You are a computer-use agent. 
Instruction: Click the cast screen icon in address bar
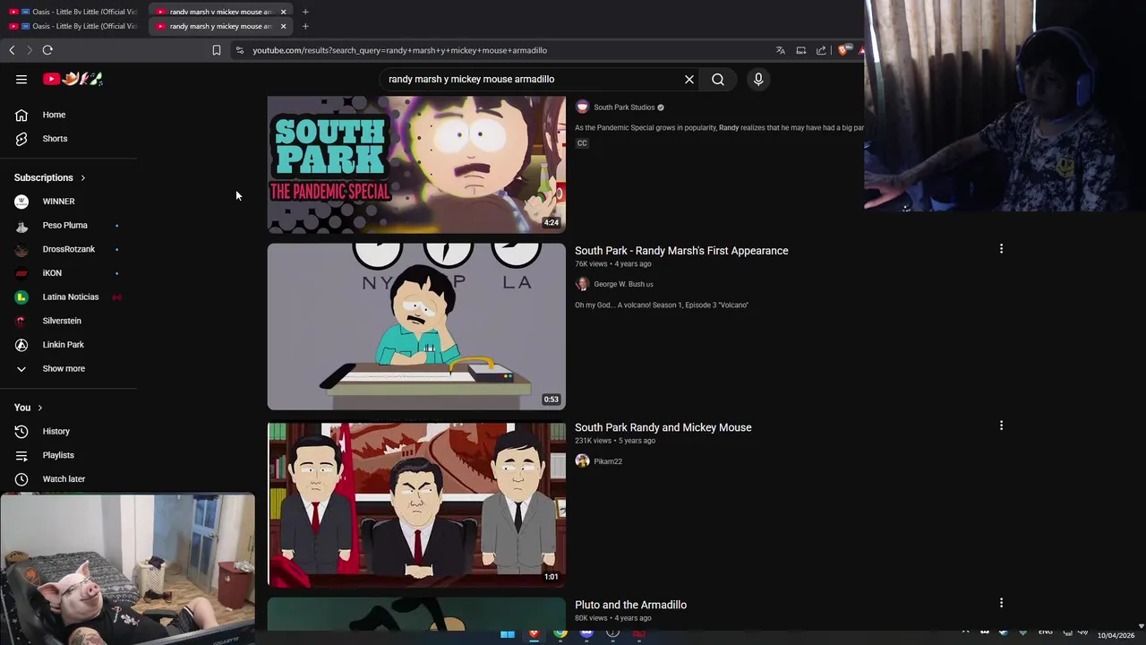click(801, 50)
